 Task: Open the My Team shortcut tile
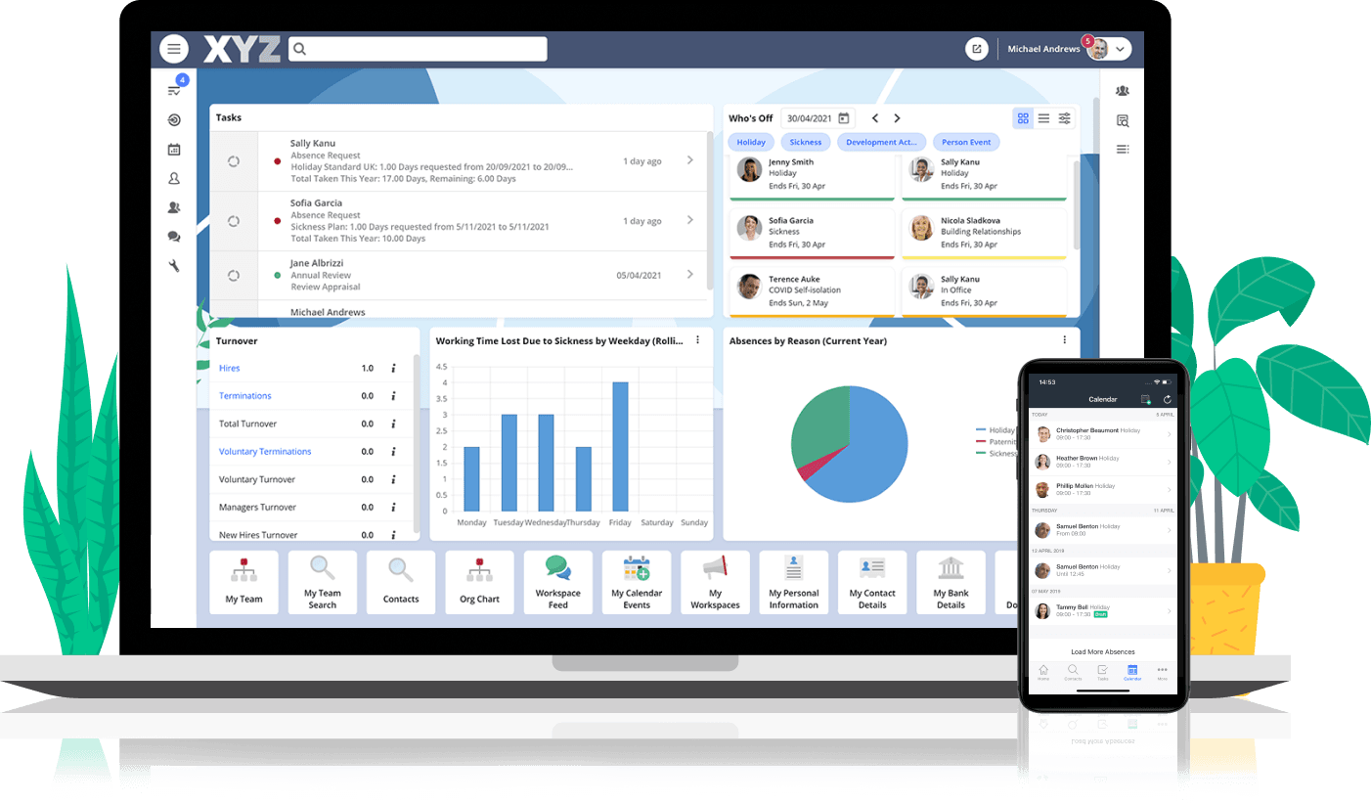click(x=244, y=583)
